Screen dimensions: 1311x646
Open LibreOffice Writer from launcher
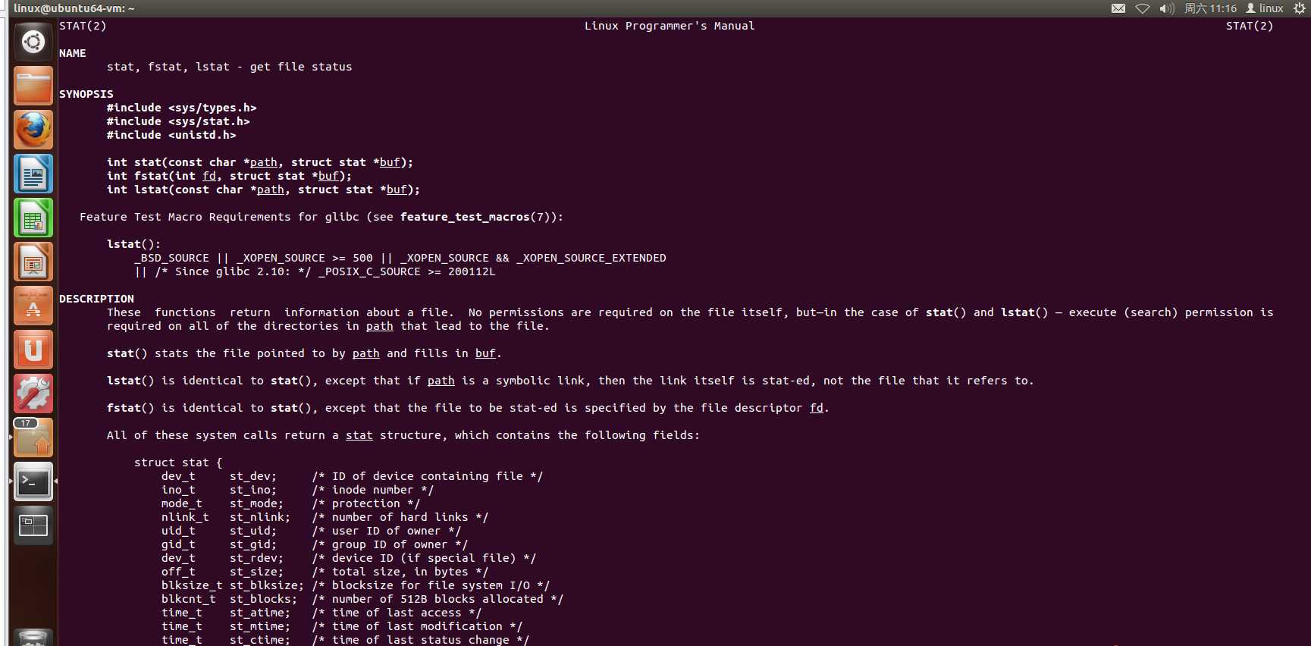(x=33, y=174)
